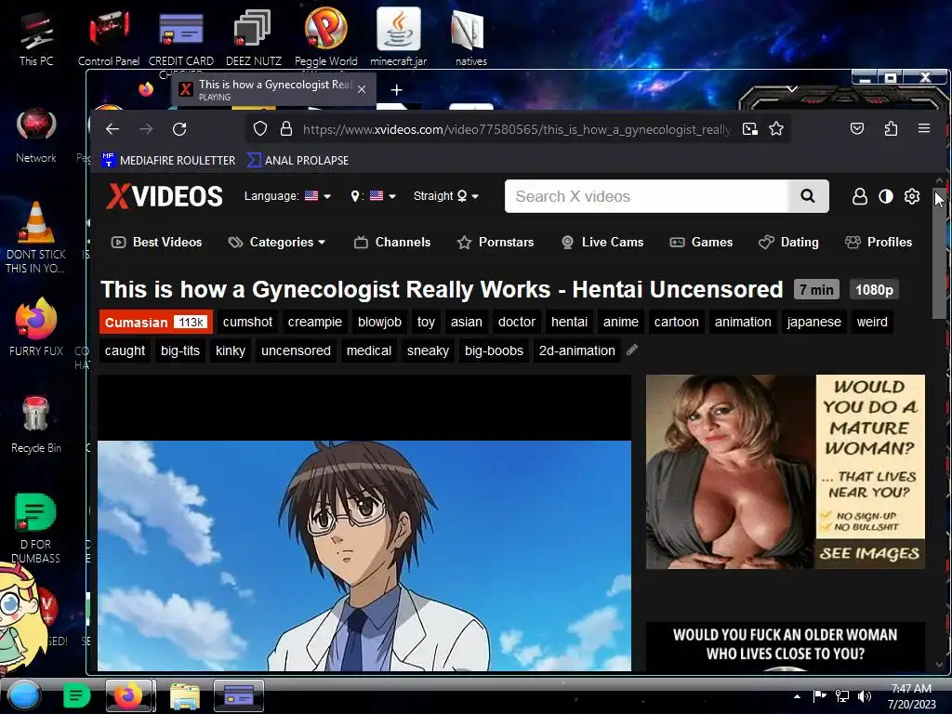Go to the Channels section
Viewport: 952px width, 714px height.
click(x=392, y=243)
